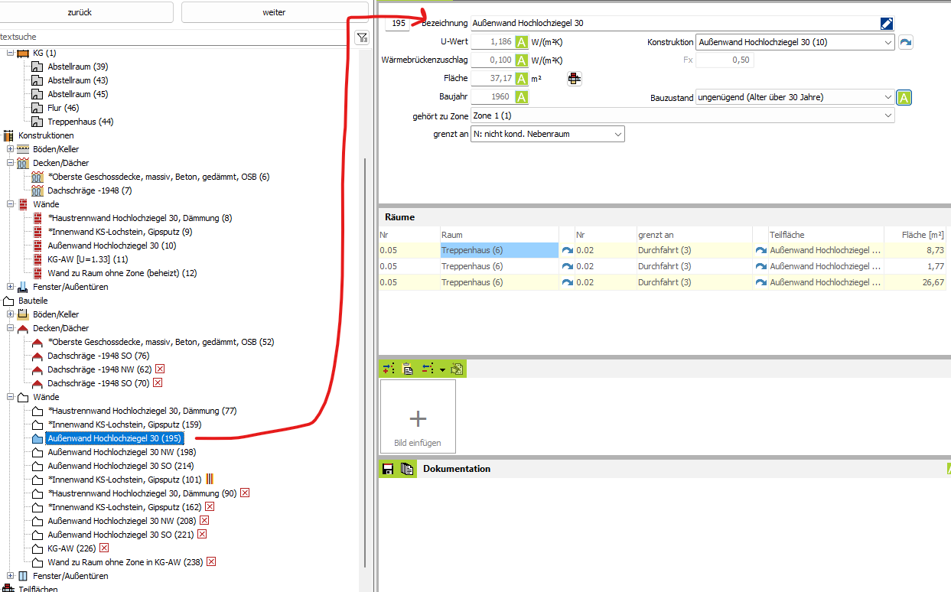This screenshot has height=592, width=951.
Task: Click the red area calculation icon beside Fläche
Action: 574,78
